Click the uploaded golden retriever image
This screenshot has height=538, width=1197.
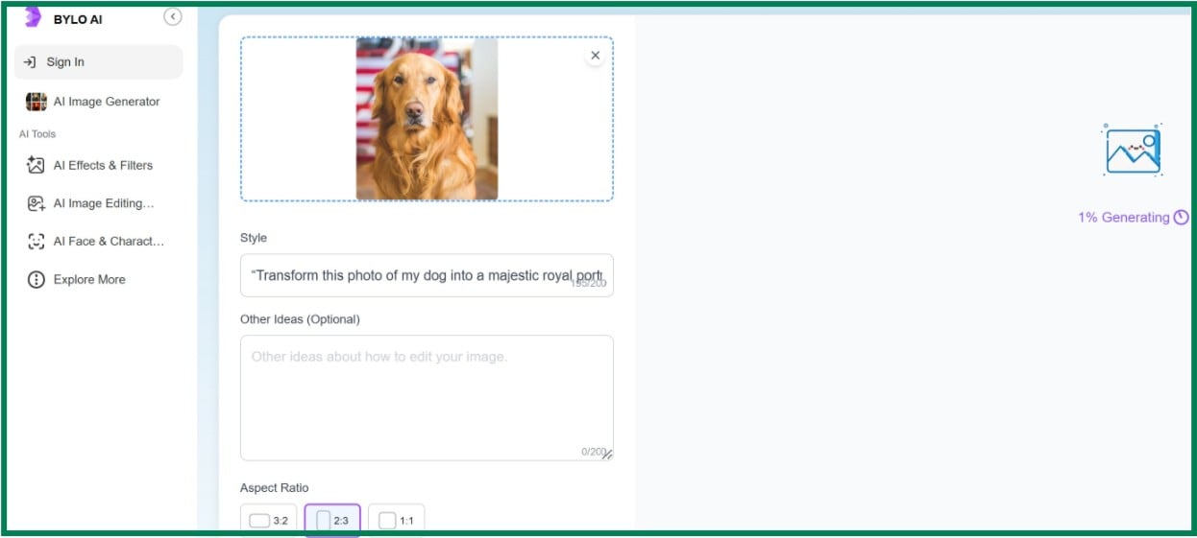pos(427,119)
